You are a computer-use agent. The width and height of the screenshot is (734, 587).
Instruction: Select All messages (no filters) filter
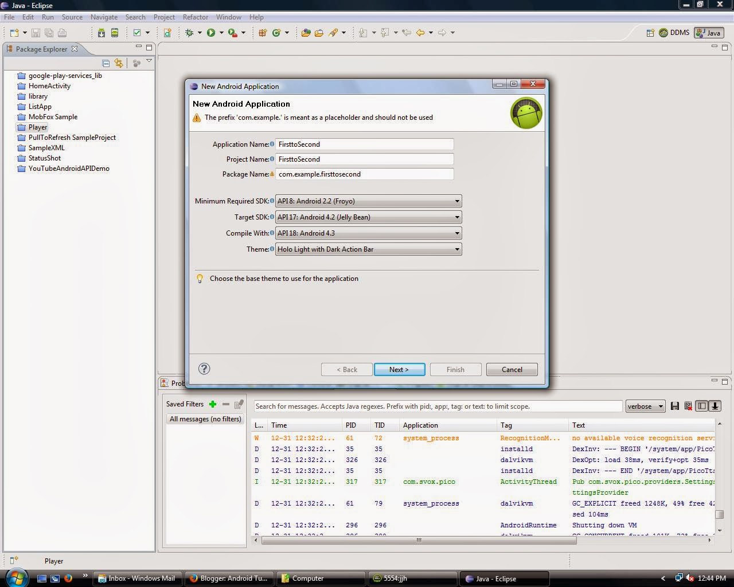coord(205,419)
